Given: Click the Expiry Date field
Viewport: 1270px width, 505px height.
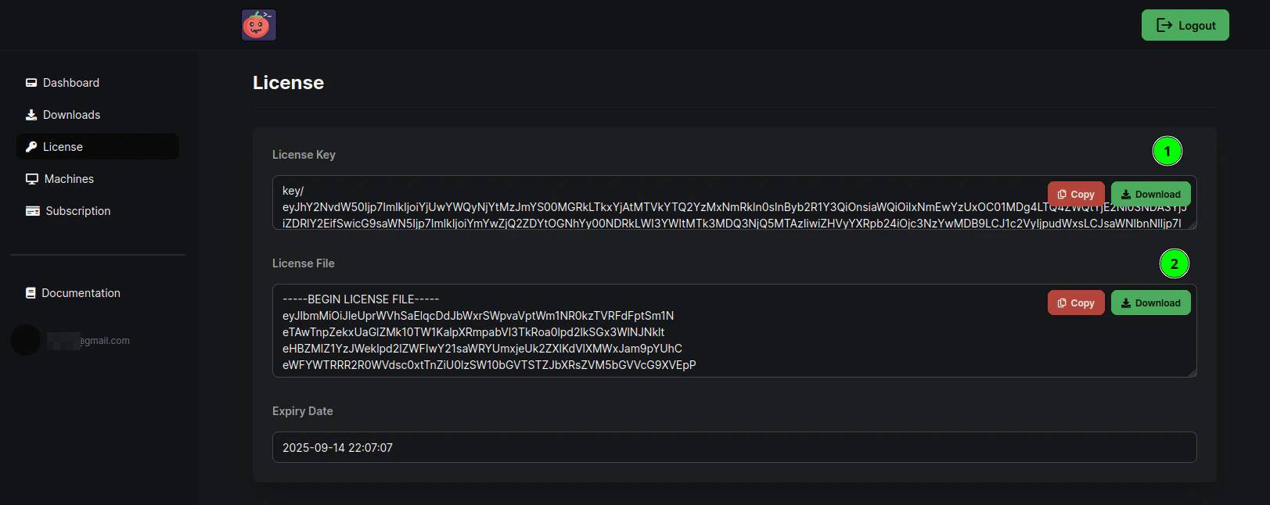Looking at the screenshot, I should [734, 447].
